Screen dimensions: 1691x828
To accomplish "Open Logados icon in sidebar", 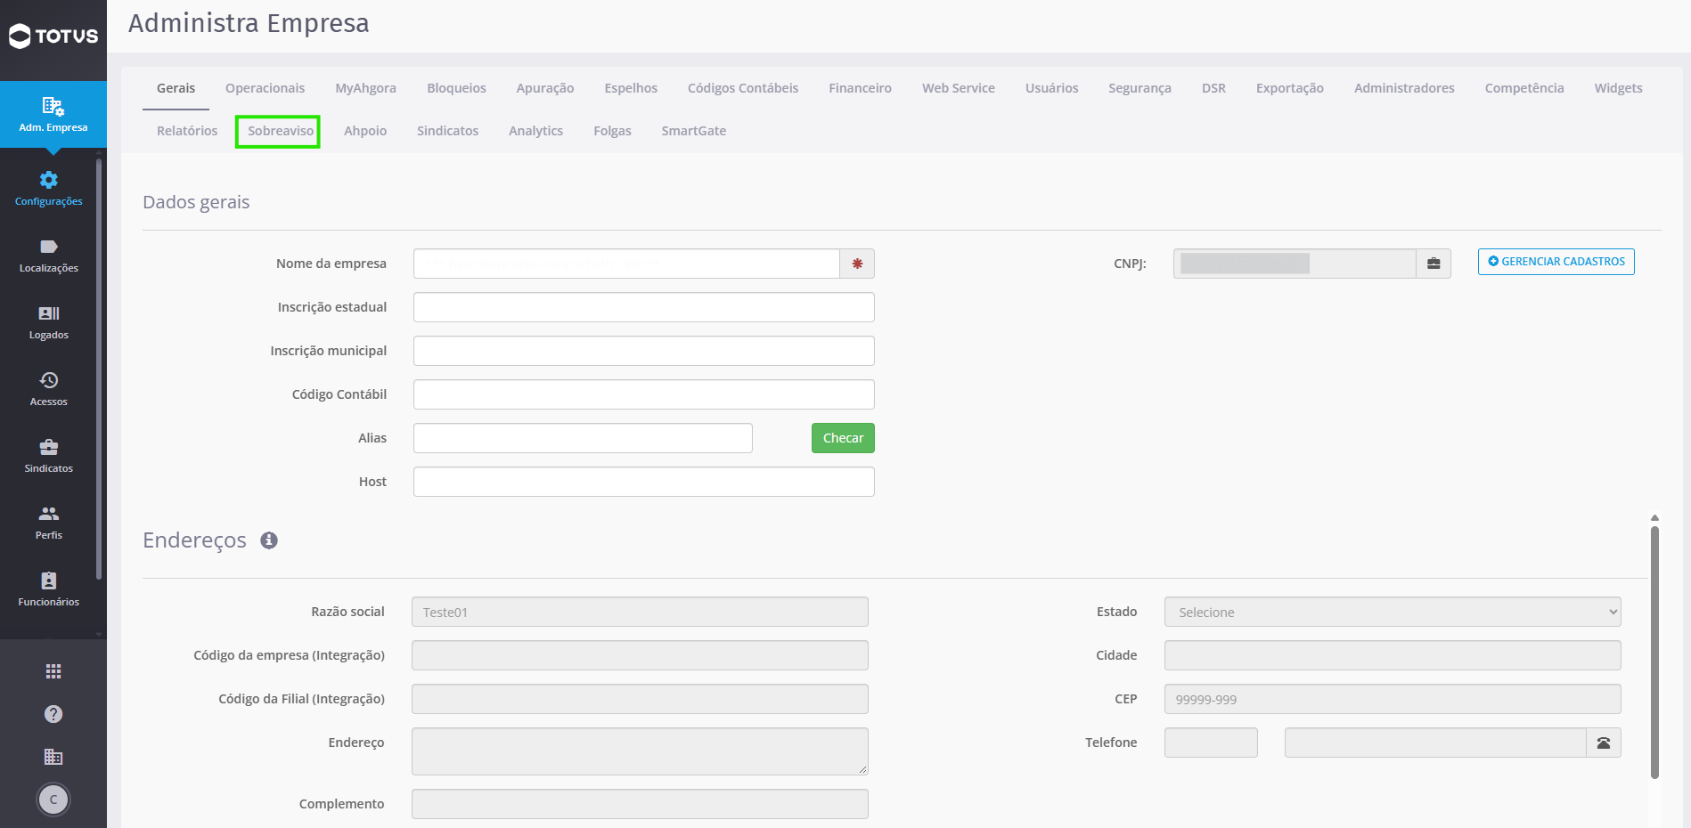I will 49,313.
